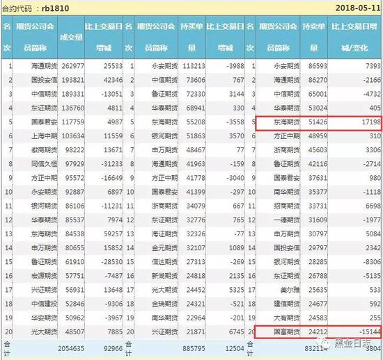Screen dimensions: 383x360
Task: Click company name "上海中期"
Action: pos(44,136)
